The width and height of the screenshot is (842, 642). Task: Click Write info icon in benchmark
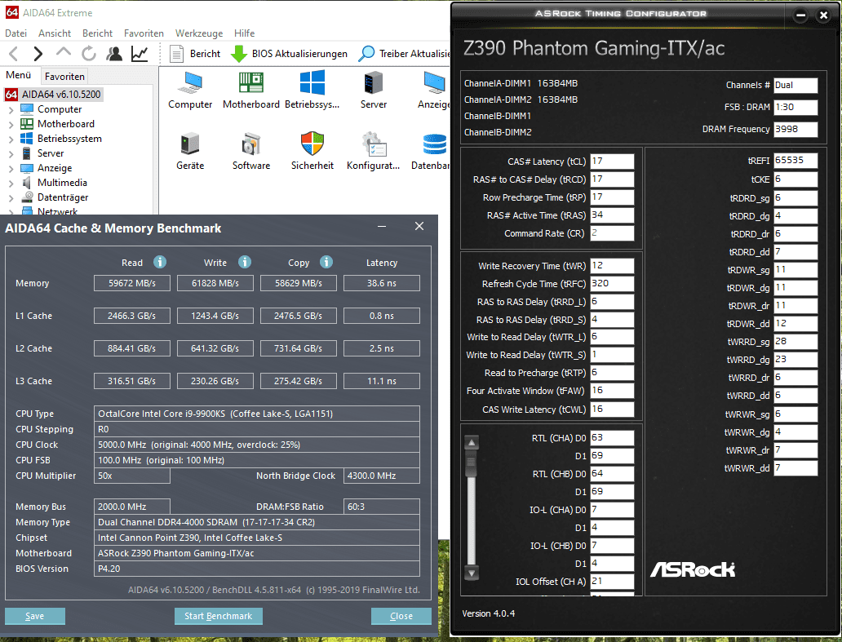[245, 262]
